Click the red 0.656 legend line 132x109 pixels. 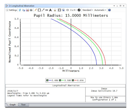[75, 80]
